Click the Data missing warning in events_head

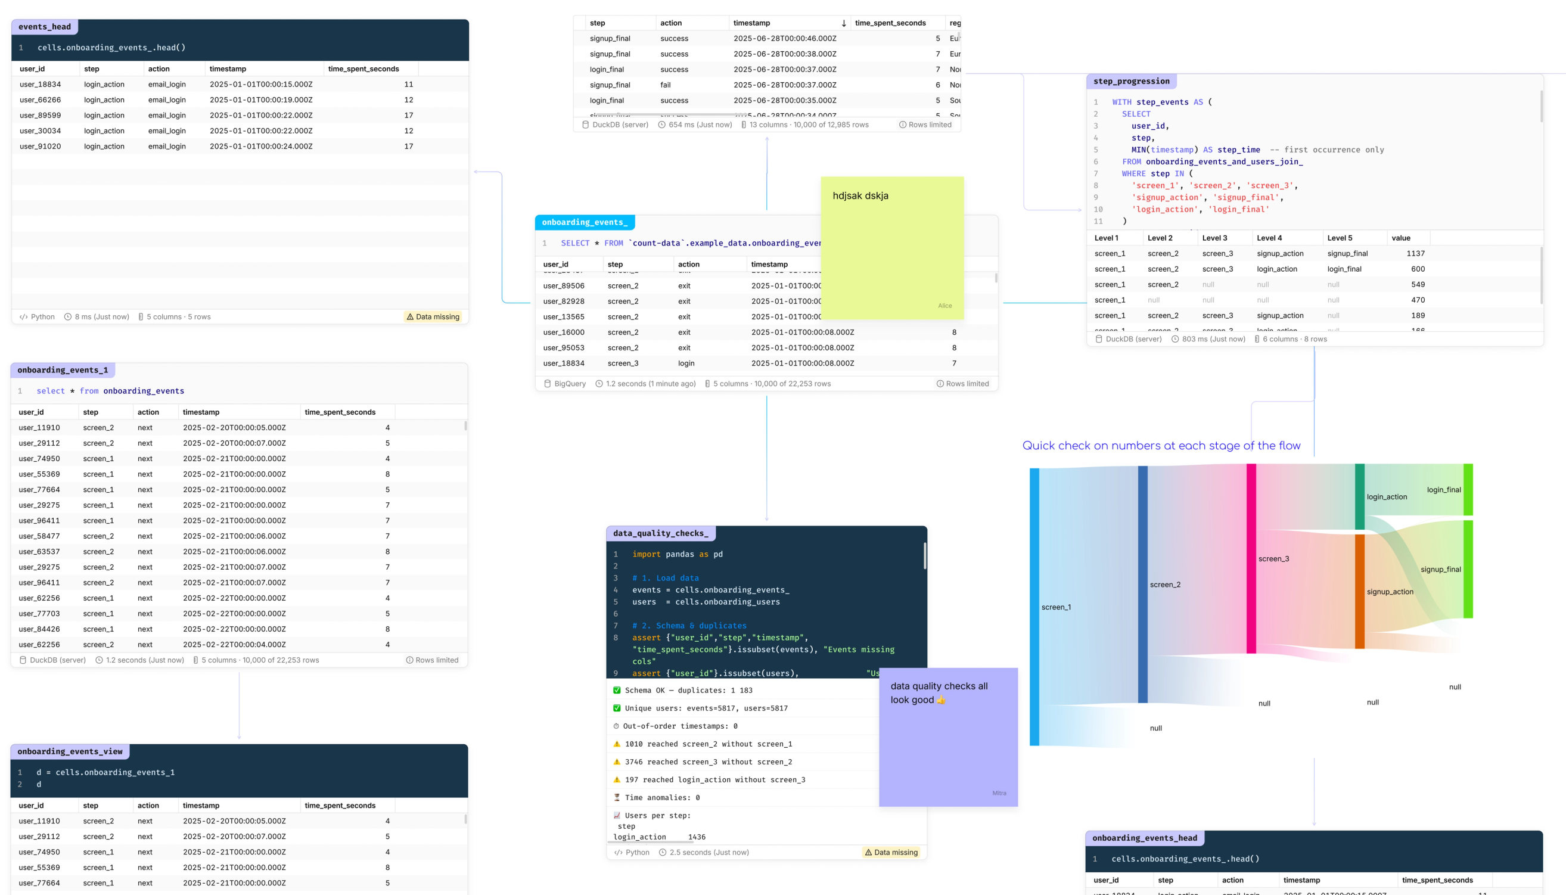(x=433, y=317)
